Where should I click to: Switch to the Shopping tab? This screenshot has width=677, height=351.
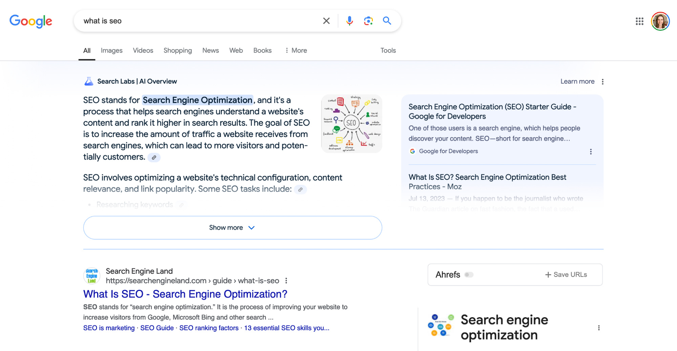(x=178, y=50)
